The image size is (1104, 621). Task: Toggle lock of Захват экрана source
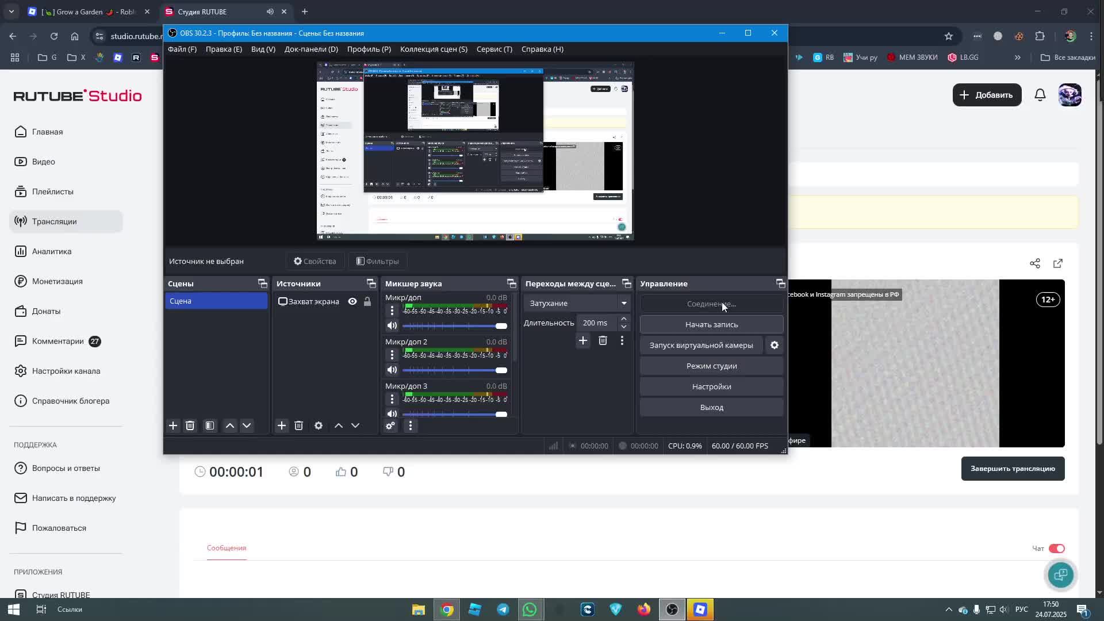point(367,301)
